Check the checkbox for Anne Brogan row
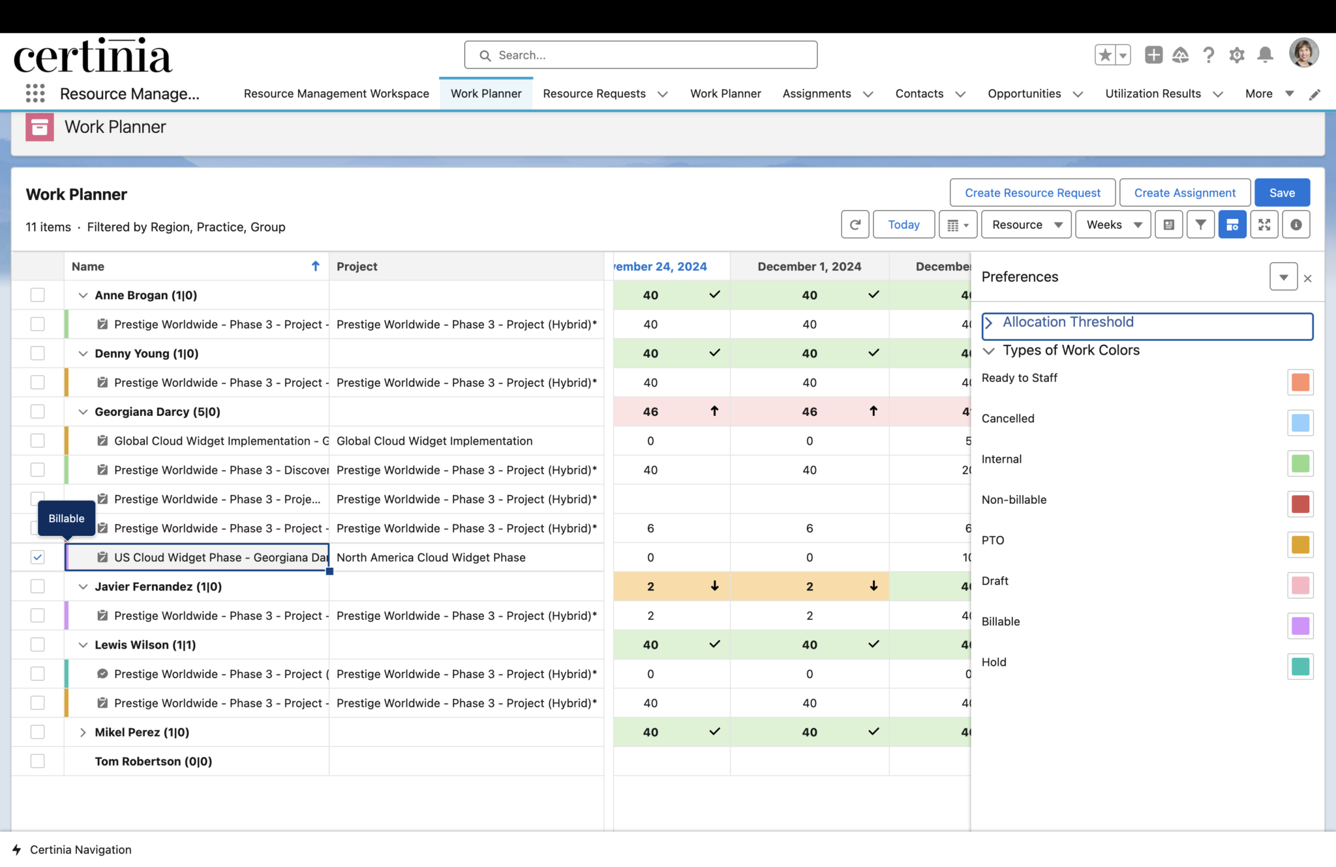This screenshot has width=1336, height=867. pos(37,295)
